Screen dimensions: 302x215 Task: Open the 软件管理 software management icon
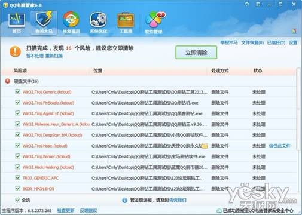click(x=154, y=23)
